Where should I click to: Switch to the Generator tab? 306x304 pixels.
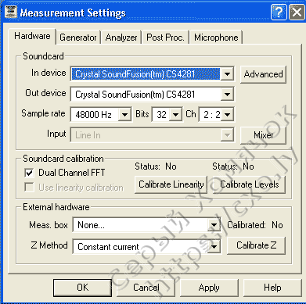[78, 38]
